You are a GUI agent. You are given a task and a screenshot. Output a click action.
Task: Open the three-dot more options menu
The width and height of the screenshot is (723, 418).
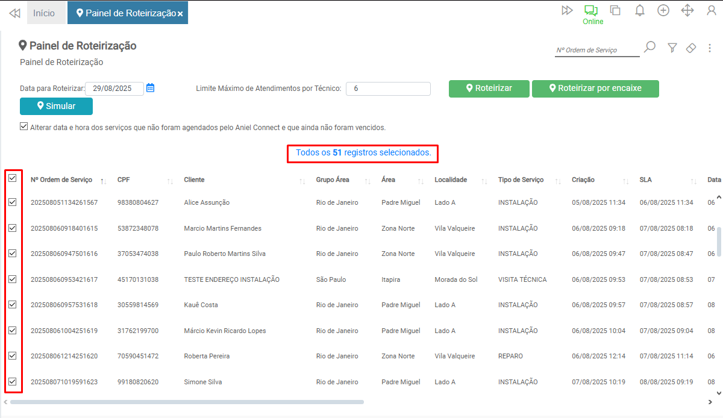tap(710, 48)
